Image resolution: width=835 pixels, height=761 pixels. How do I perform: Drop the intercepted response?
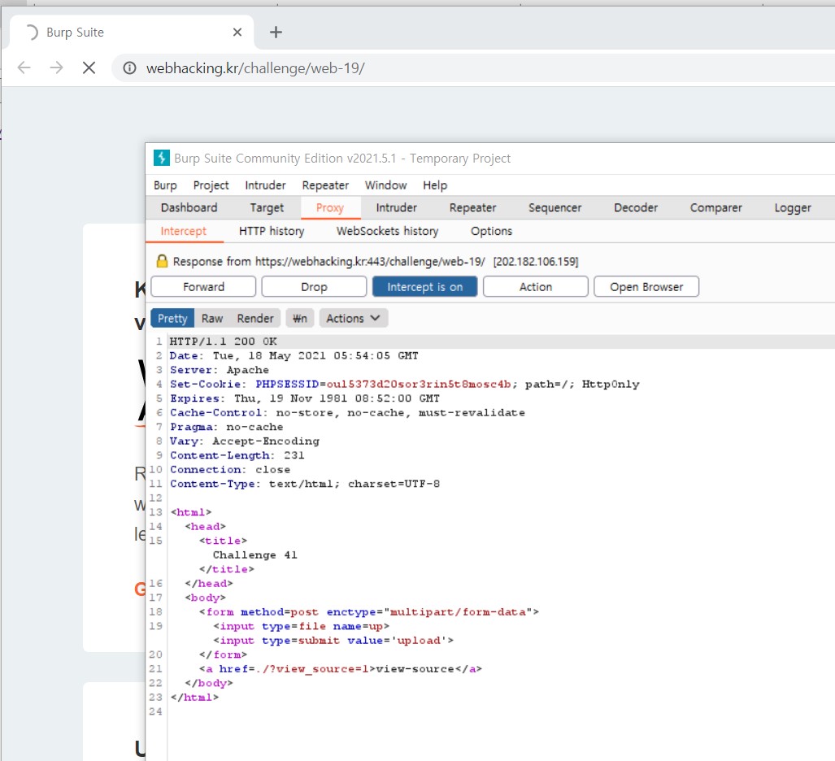pyautogui.click(x=314, y=286)
